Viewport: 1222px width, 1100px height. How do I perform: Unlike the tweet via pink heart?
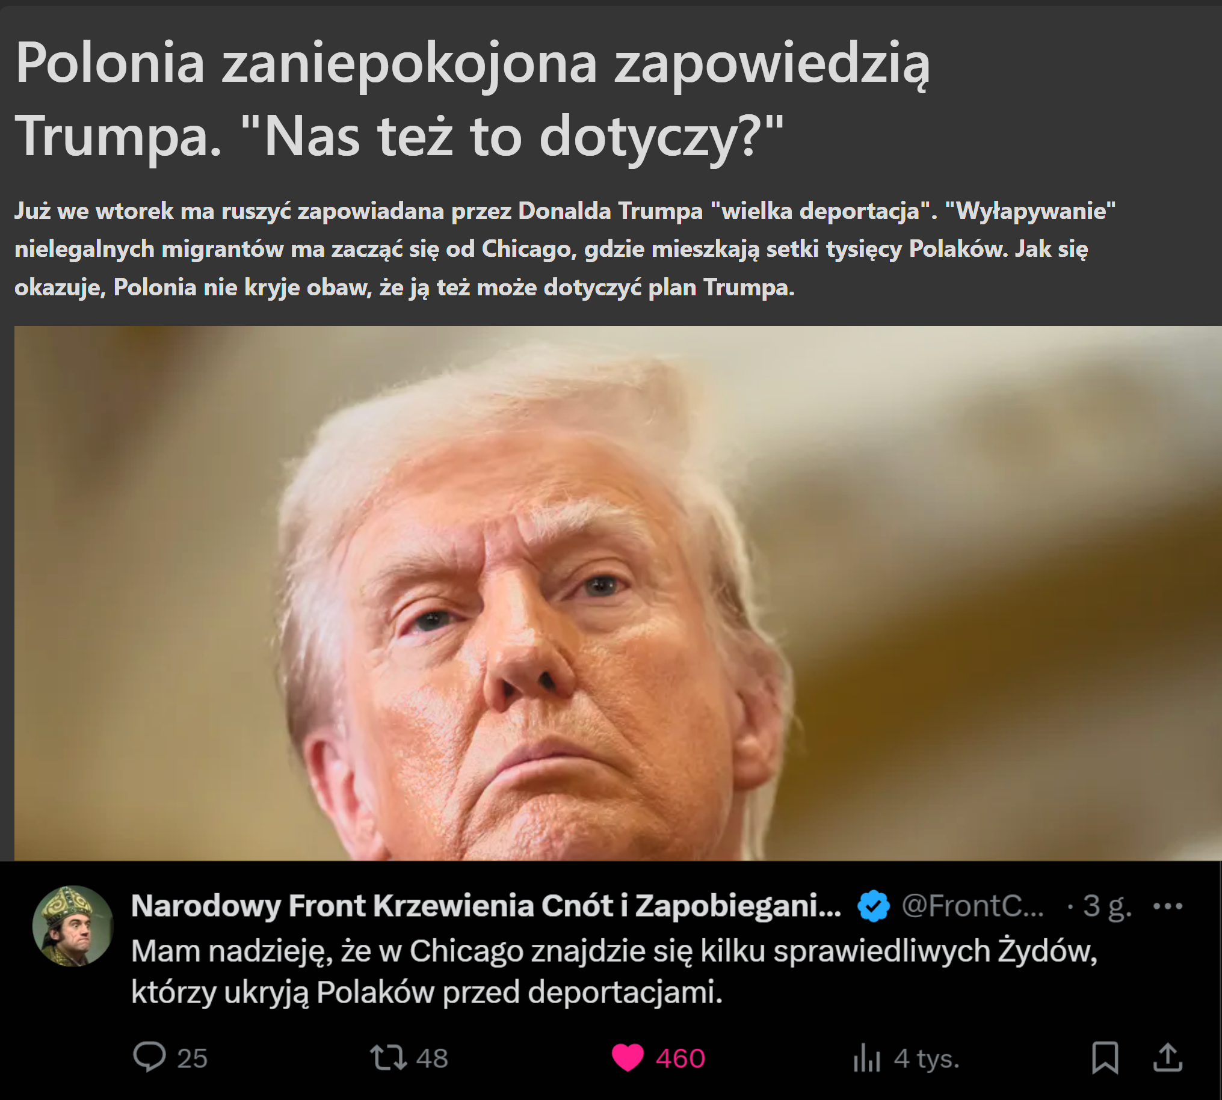628,1059
